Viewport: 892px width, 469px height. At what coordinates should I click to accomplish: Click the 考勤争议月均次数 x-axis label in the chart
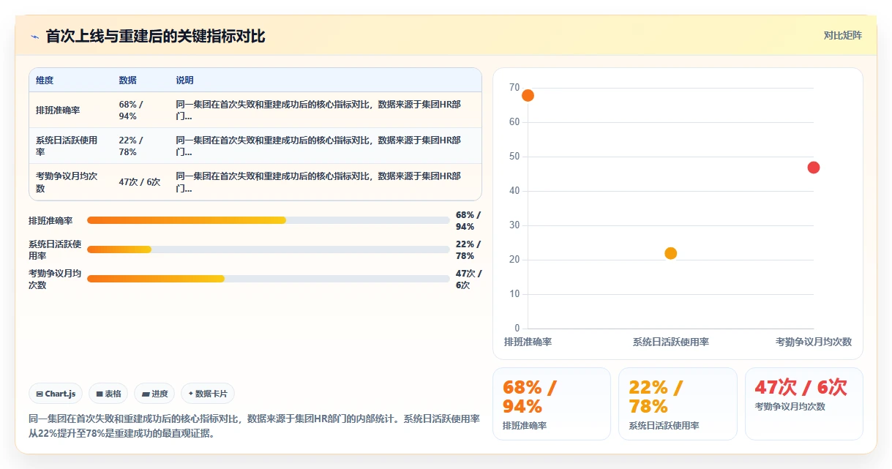pyautogui.click(x=814, y=342)
